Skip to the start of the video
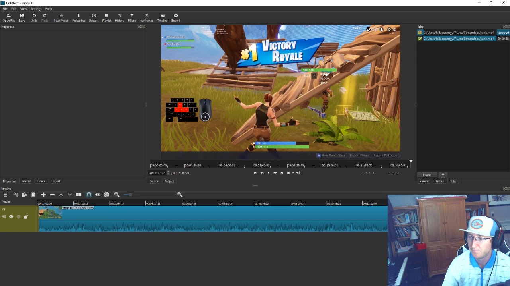 (x=255, y=173)
